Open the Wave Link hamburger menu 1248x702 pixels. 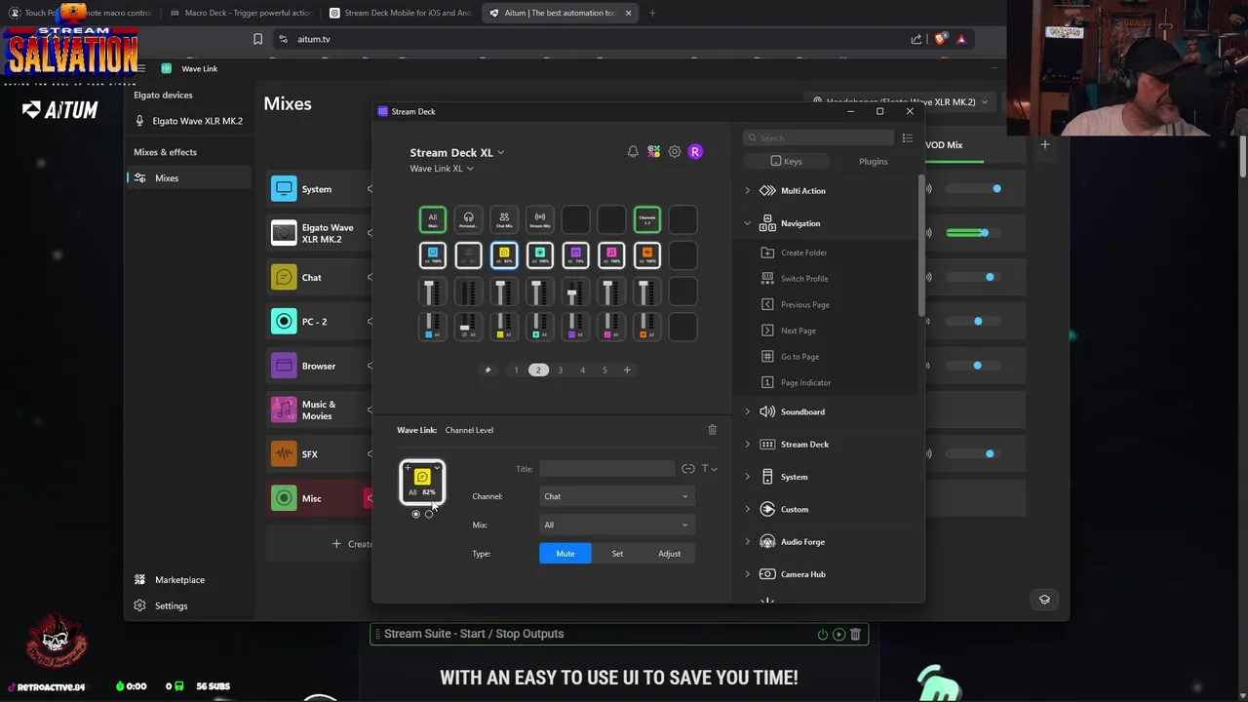pos(141,68)
